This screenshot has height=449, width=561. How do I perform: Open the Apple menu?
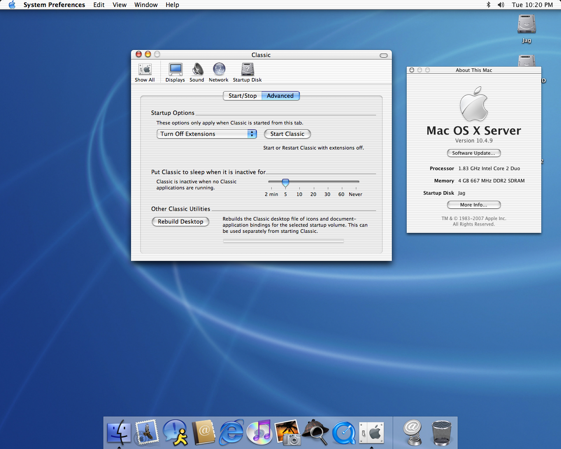12,5
